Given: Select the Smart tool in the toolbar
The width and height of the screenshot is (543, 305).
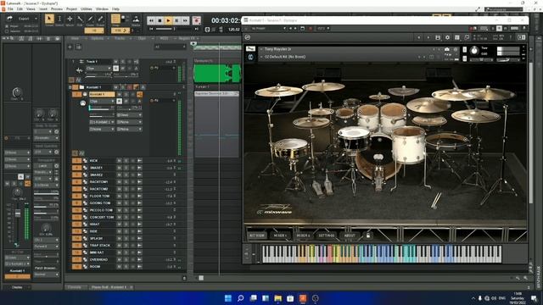Looking at the screenshot, I should (49, 19).
